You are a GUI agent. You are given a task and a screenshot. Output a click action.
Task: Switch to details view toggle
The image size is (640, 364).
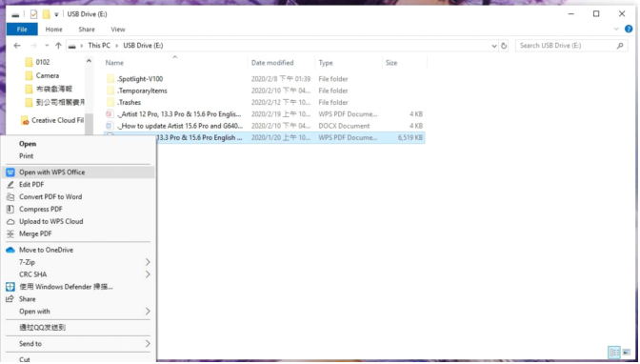pos(614,353)
